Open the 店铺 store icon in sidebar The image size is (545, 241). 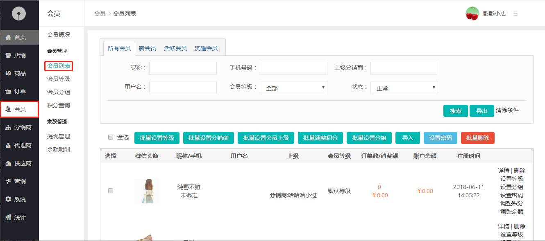point(8,55)
